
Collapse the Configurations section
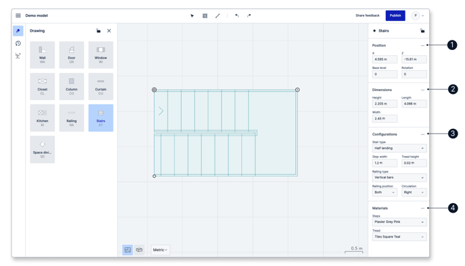(422, 134)
